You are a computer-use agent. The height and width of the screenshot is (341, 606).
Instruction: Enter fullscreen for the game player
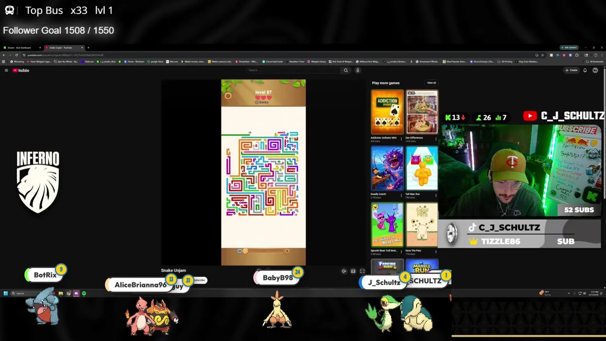[362, 271]
